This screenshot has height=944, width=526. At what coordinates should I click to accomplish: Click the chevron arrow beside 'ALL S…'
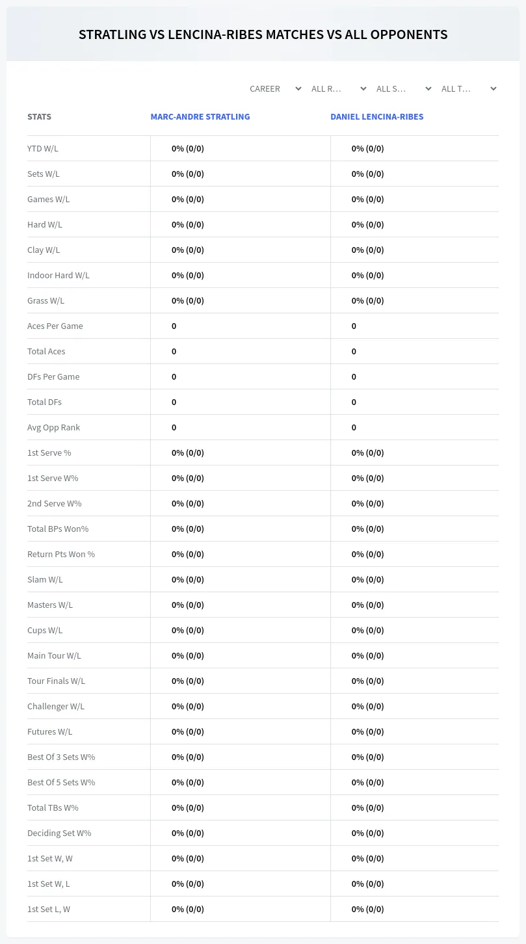[428, 88]
